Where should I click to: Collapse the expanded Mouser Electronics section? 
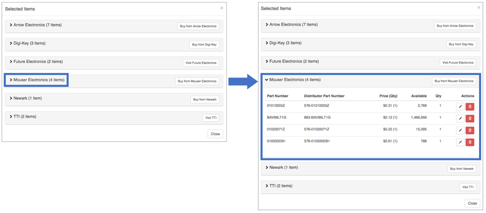pos(294,79)
